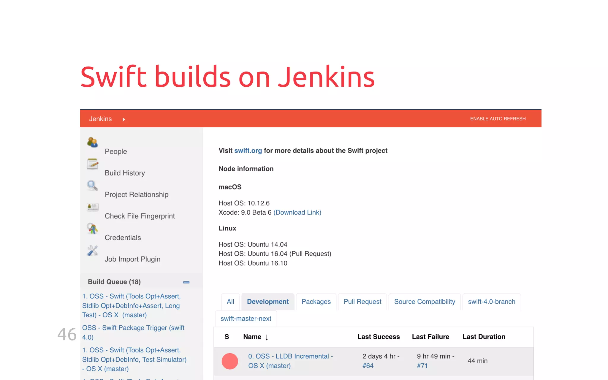The width and height of the screenshot is (608, 380).
Task: Enable auto refresh link
Action: (498, 119)
